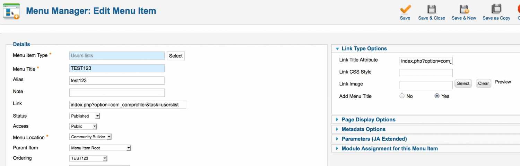Click the Link CSS Style field
Screen dimensions: 520x166
click(426, 73)
